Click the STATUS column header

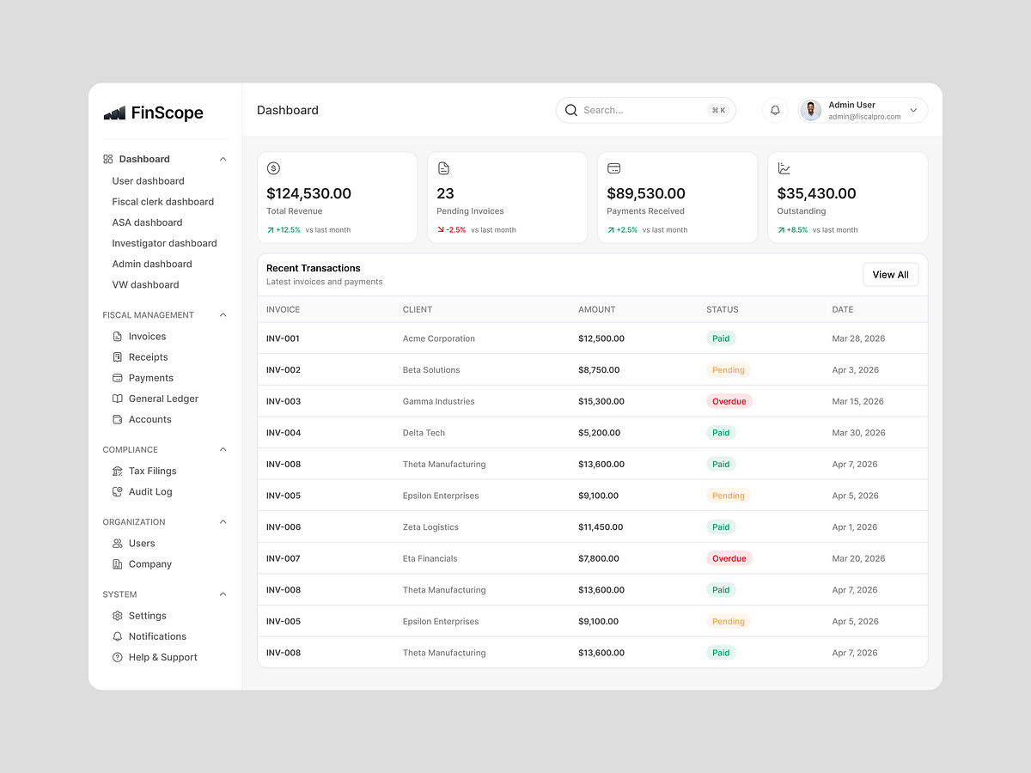pyautogui.click(x=723, y=309)
